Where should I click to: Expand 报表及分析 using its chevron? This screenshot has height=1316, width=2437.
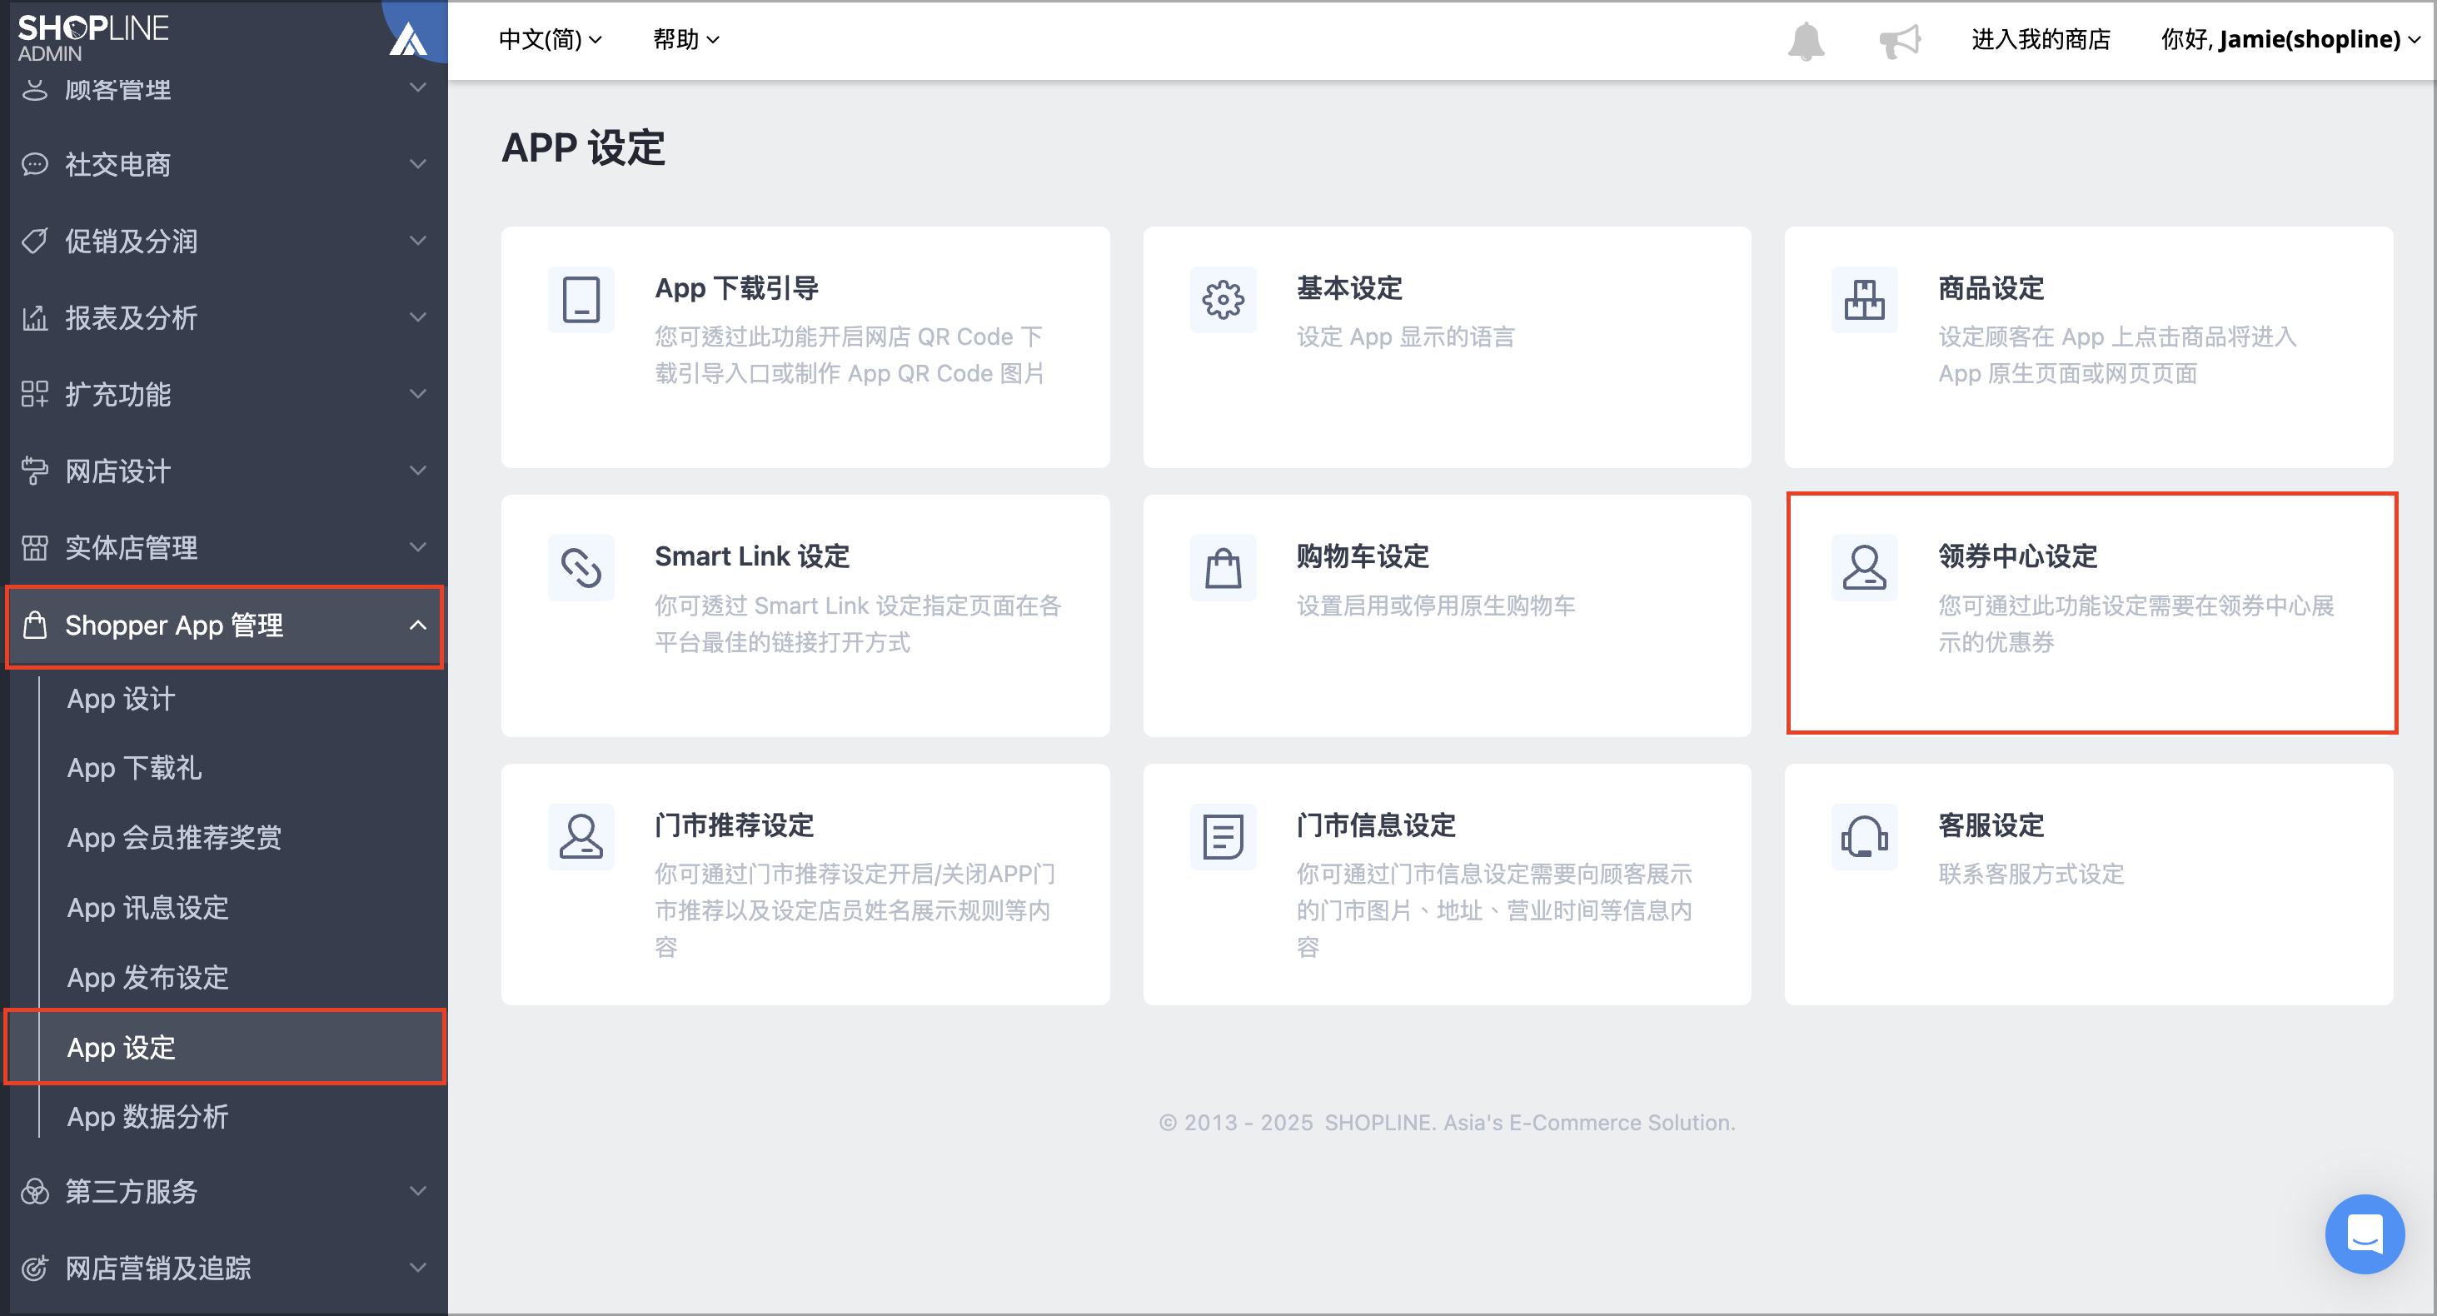417,318
